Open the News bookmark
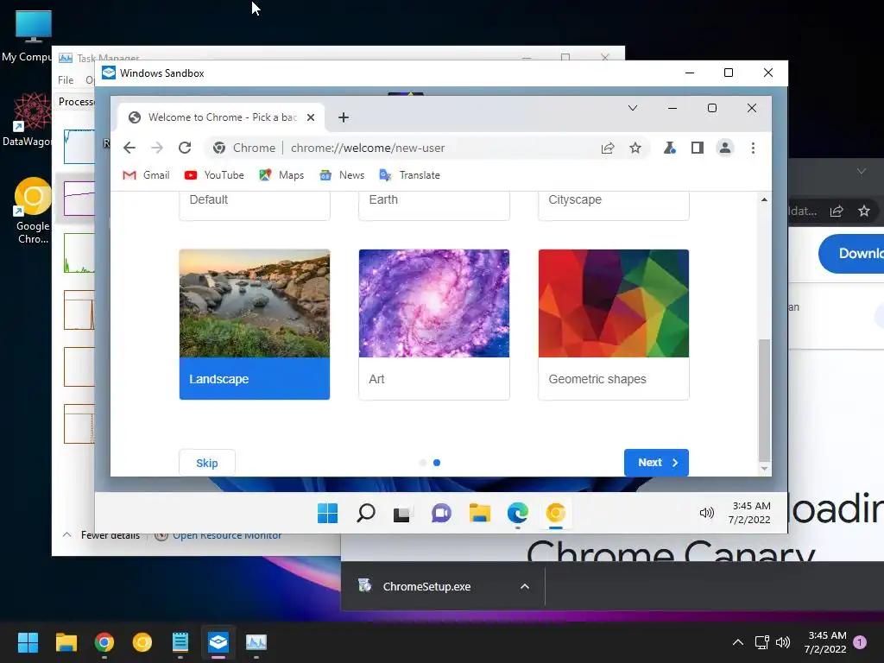The image size is (884, 663). coord(342,175)
